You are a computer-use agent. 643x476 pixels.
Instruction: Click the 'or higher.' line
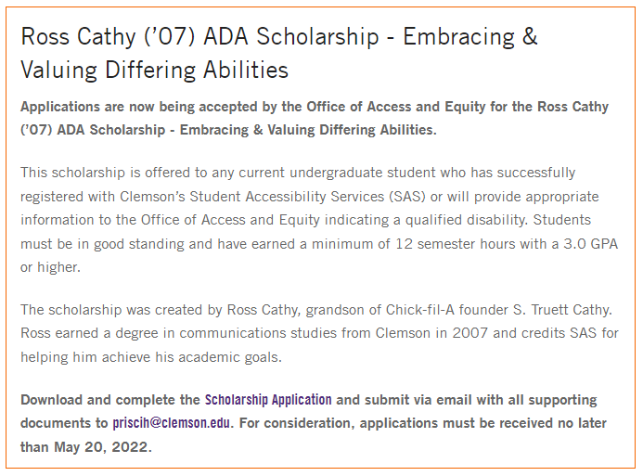(x=50, y=268)
